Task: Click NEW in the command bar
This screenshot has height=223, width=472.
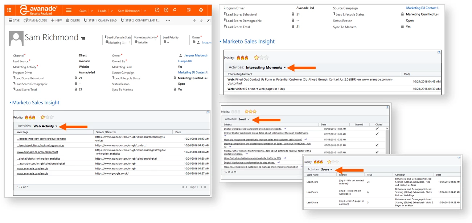Action: pyautogui.click(x=57, y=21)
